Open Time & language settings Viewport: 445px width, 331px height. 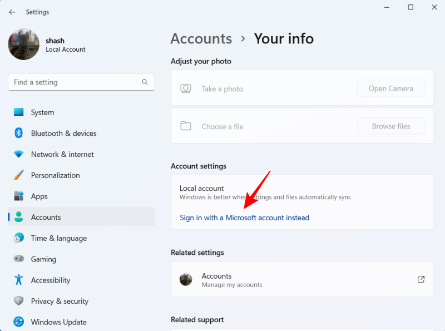pyautogui.click(x=58, y=238)
